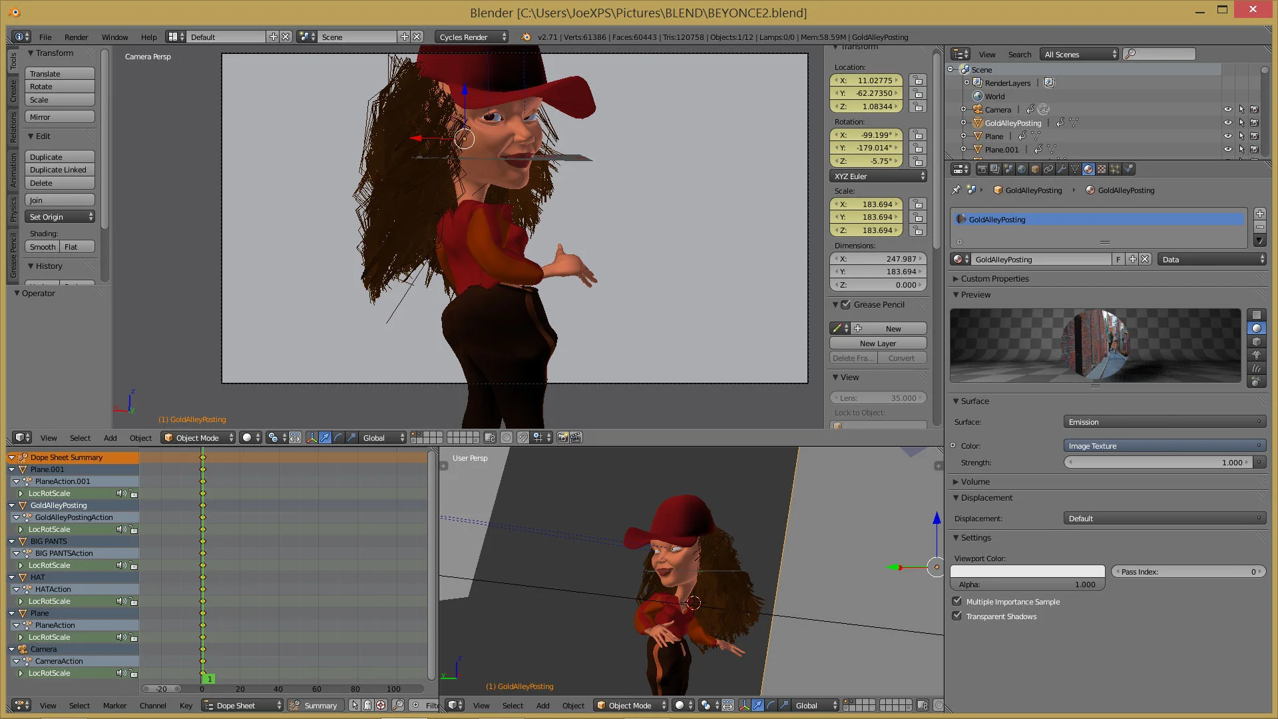Open the Marker menu in Dope Sheet
1278x719 pixels.
114,705
